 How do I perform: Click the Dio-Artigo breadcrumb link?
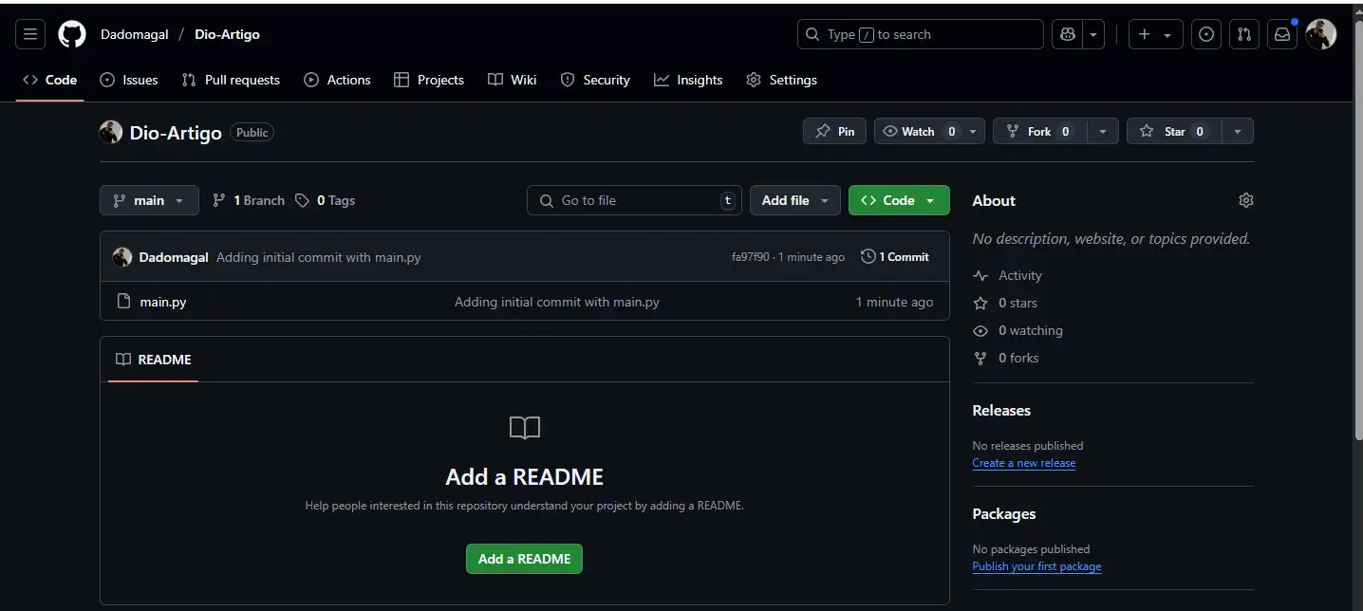[227, 34]
